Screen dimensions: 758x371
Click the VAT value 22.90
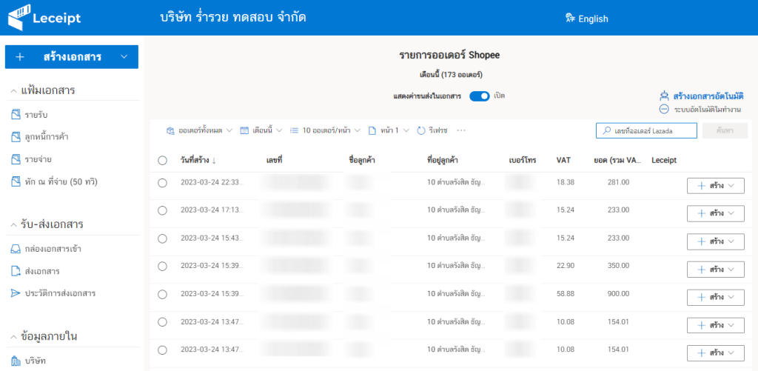click(565, 266)
